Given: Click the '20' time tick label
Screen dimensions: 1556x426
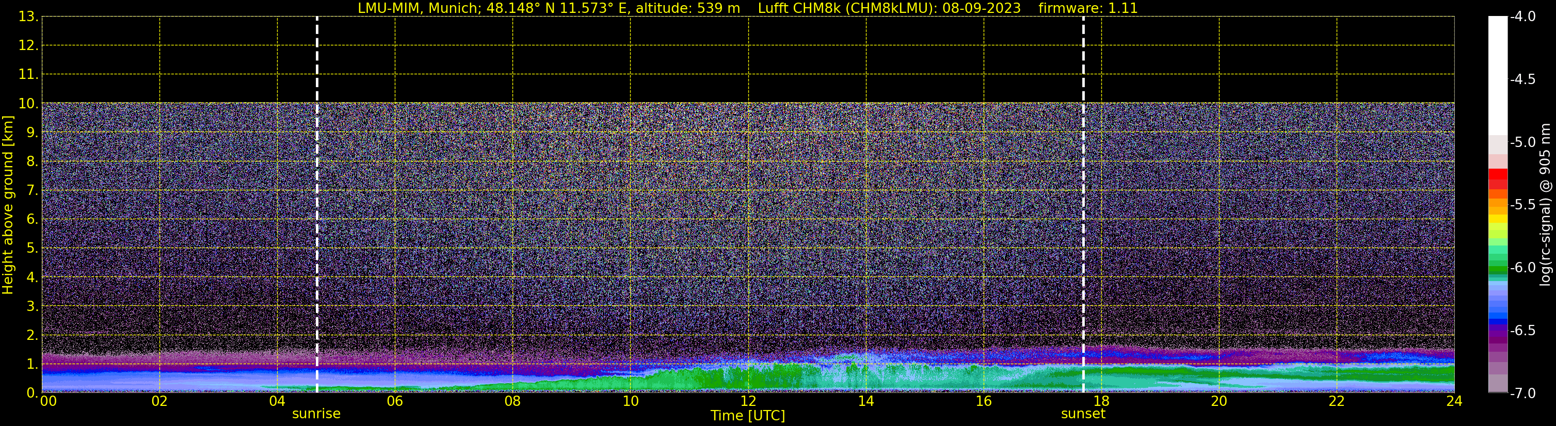Looking at the screenshot, I should (x=1220, y=401).
